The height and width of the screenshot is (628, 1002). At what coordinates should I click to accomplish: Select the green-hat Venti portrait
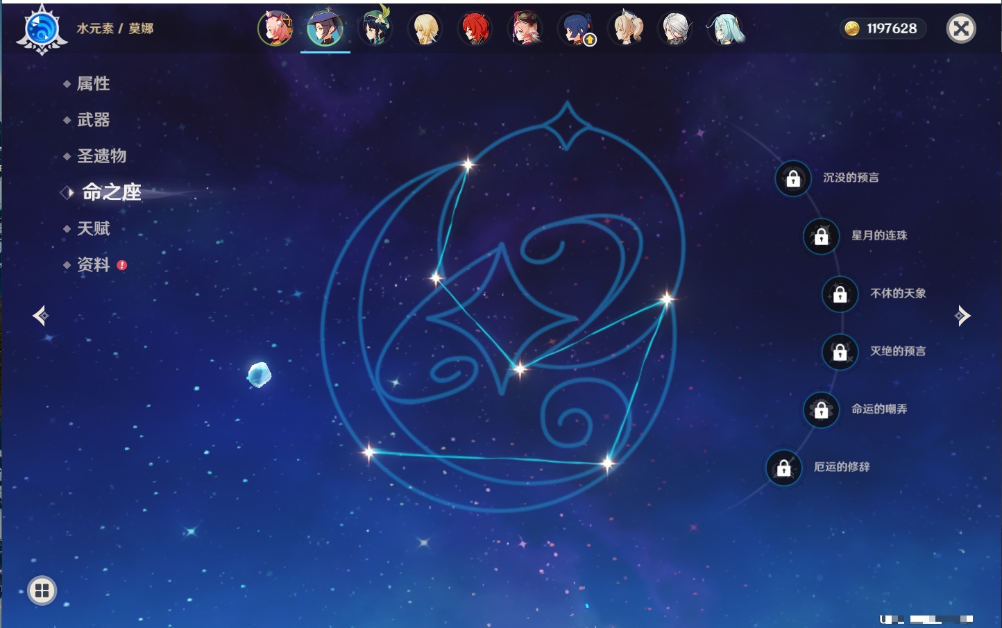click(x=375, y=28)
